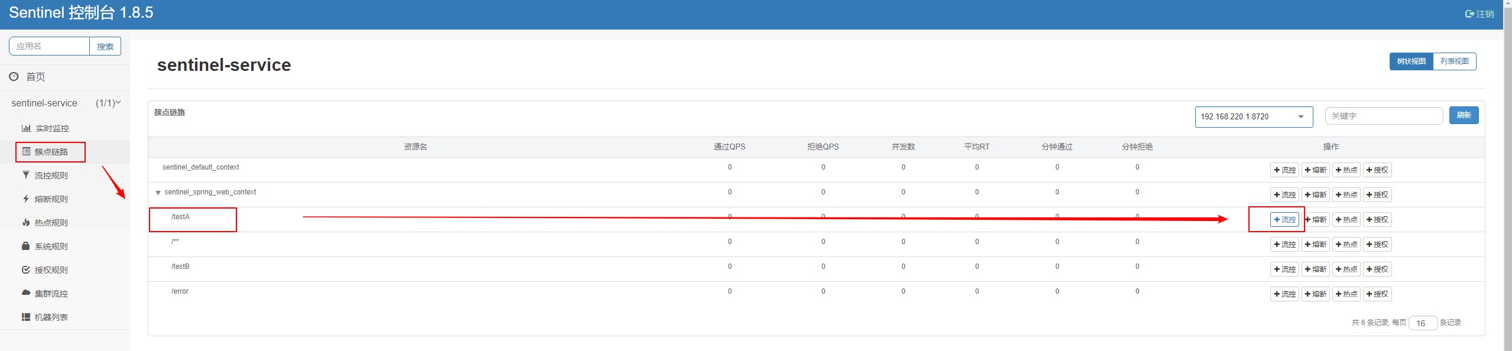
Task: Add 授权 rule for /** resource
Action: pyautogui.click(x=1377, y=245)
